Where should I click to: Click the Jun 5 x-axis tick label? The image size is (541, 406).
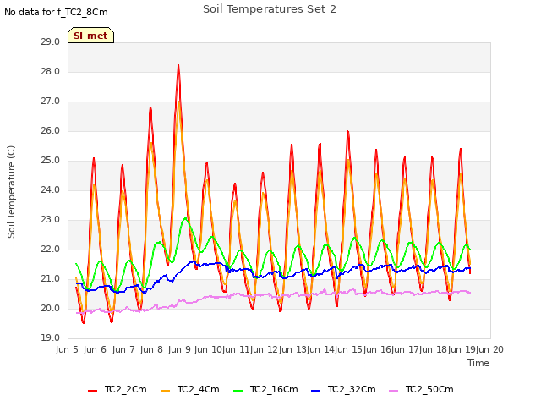click(67, 349)
